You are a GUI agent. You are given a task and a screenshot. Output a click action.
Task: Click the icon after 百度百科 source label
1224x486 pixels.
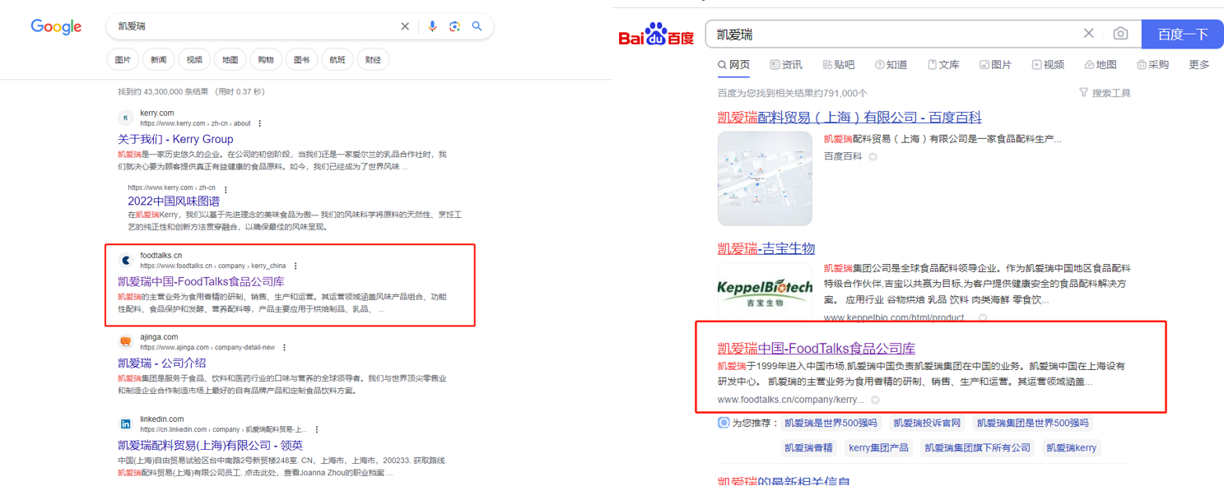pyautogui.click(x=873, y=156)
